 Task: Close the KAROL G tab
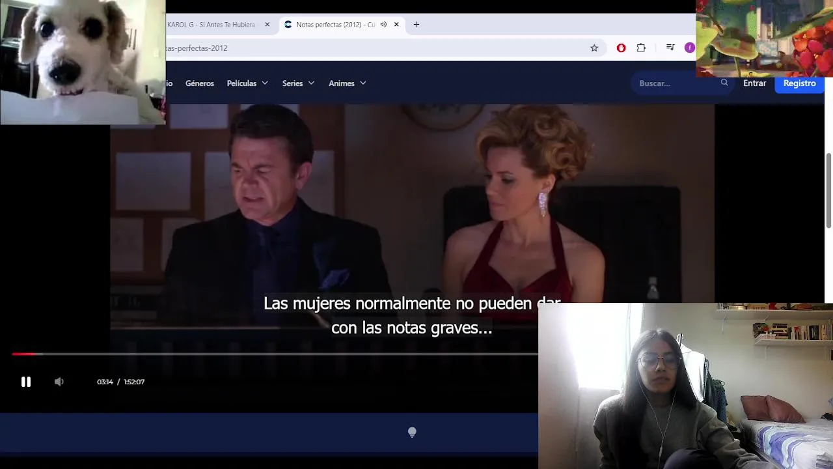(x=267, y=25)
